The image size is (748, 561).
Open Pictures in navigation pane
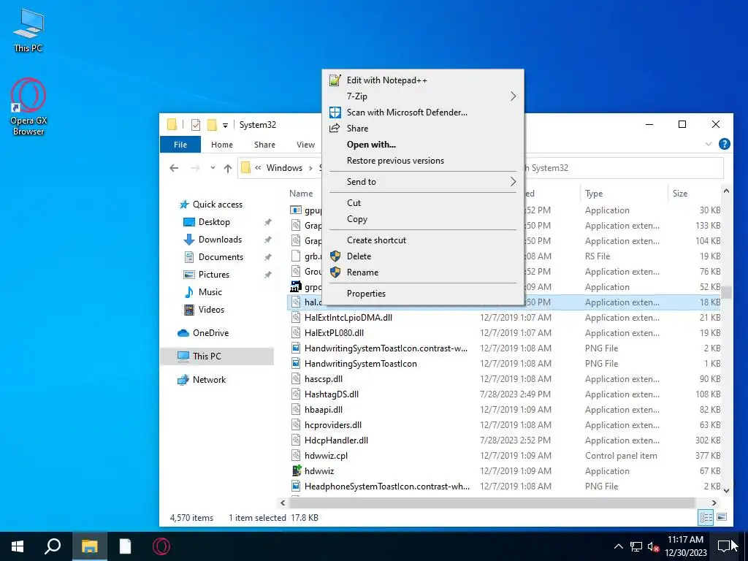[214, 275]
